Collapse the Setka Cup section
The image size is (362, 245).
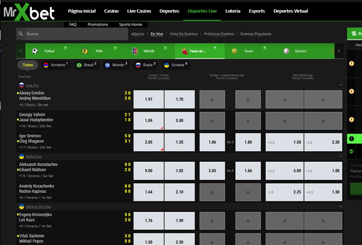tap(341, 156)
